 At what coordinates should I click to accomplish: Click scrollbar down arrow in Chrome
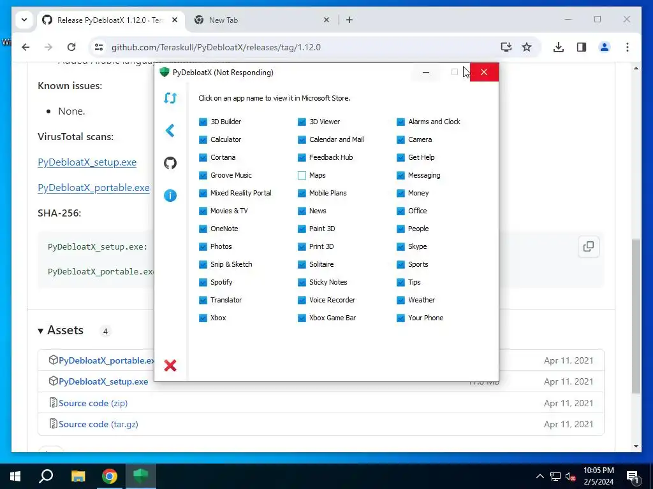click(x=636, y=446)
